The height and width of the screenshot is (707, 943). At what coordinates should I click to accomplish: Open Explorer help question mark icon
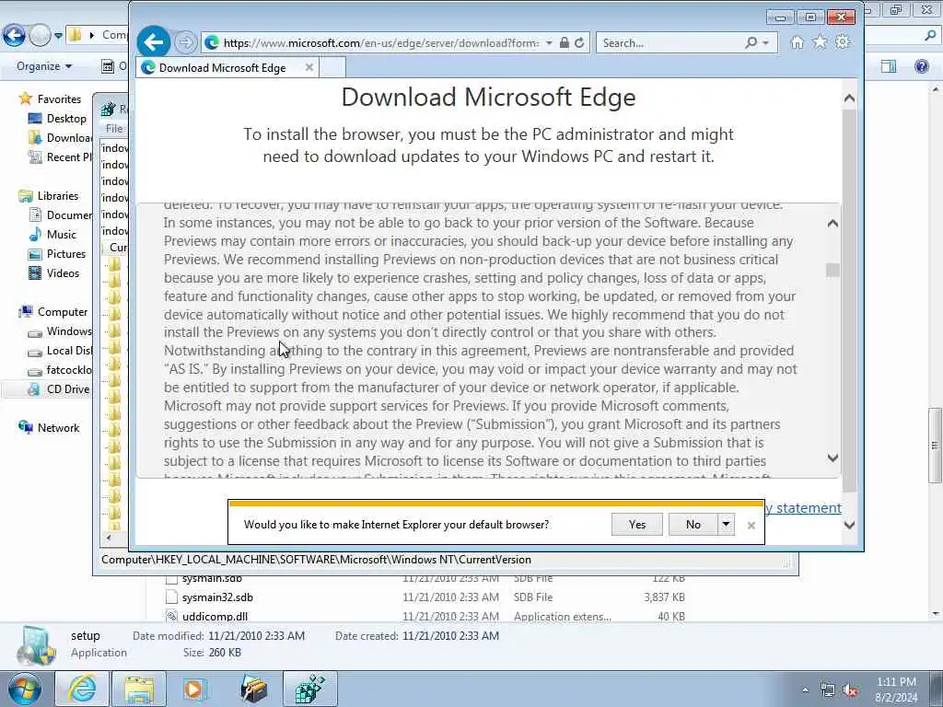(921, 66)
